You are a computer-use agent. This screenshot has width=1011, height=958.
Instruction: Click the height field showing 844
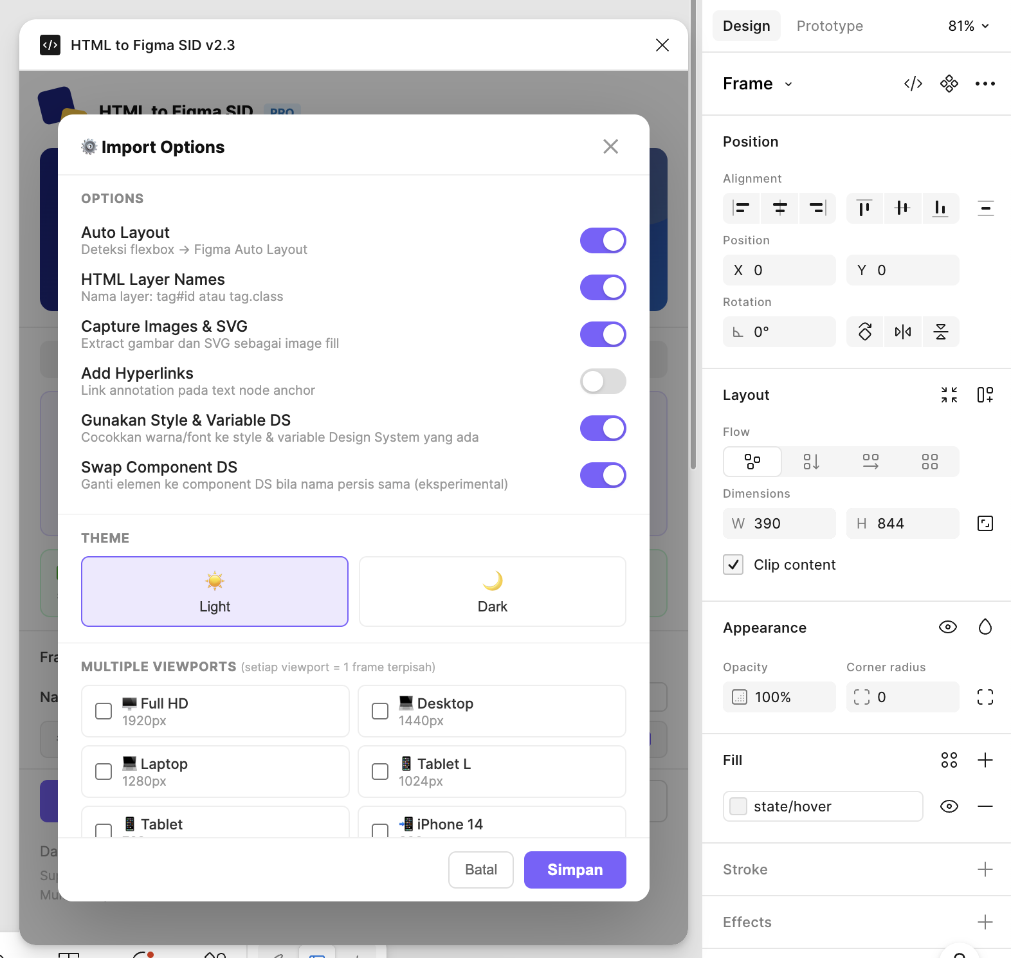click(903, 523)
